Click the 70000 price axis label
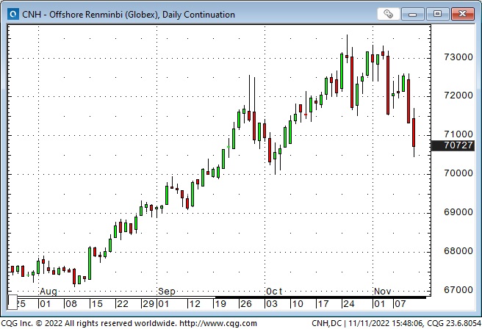The image size is (482, 329). pyautogui.click(x=458, y=173)
